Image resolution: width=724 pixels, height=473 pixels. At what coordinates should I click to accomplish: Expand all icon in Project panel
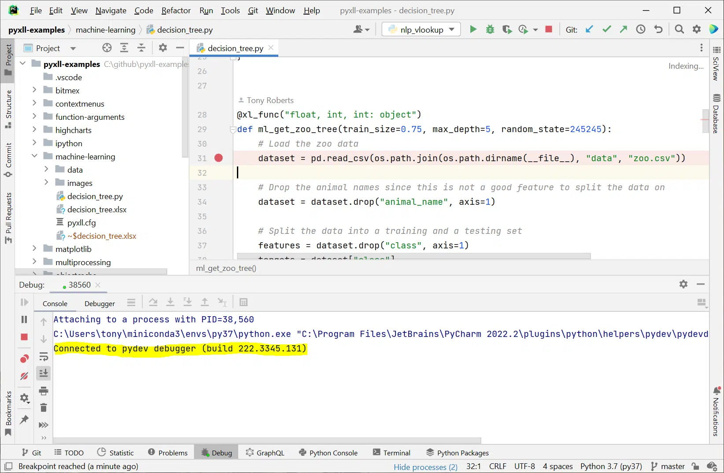click(124, 48)
